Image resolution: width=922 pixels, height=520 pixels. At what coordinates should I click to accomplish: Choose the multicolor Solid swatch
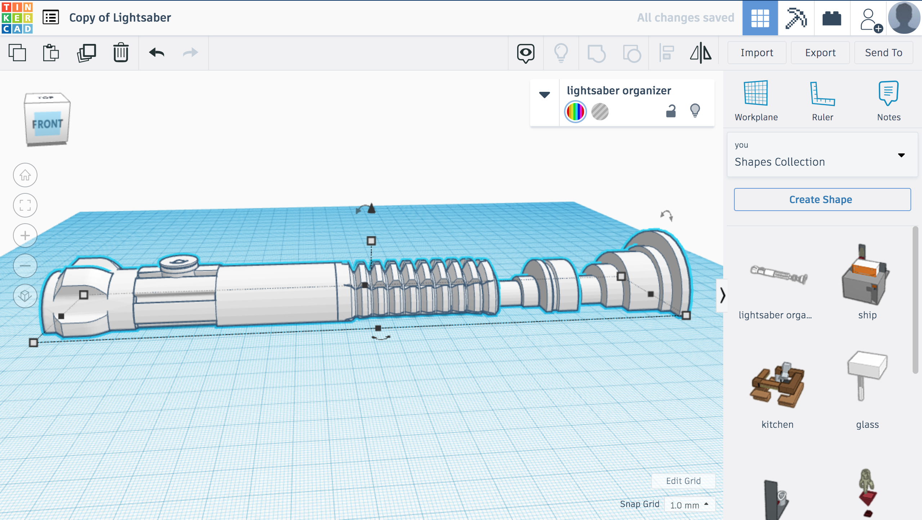tap(575, 112)
